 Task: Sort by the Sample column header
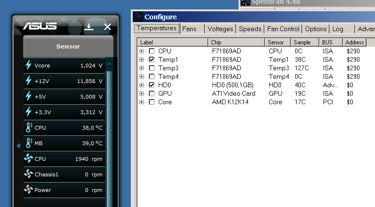305,42
